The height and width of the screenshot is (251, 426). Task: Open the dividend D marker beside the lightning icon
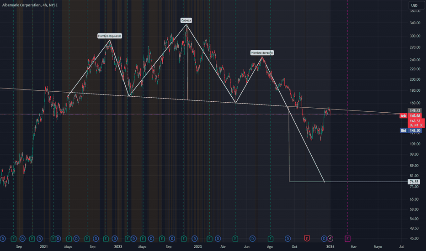coord(324,239)
